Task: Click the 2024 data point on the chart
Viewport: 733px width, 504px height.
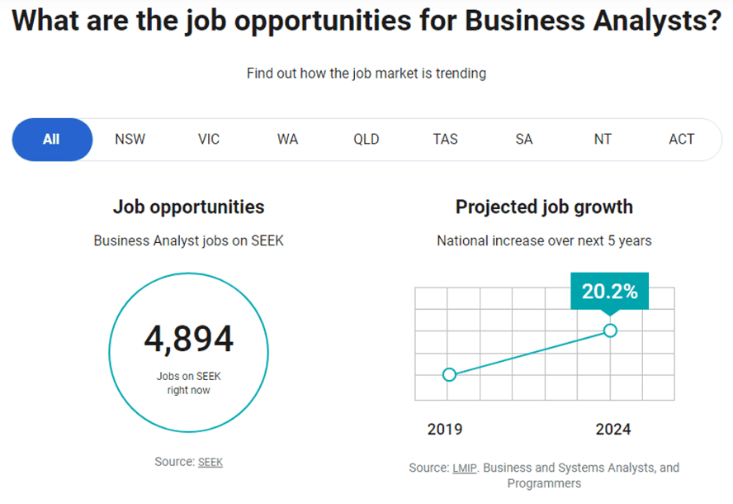Action: point(610,330)
